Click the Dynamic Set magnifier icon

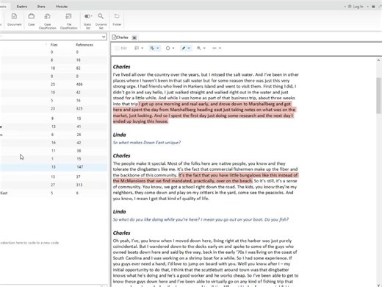point(101,16)
